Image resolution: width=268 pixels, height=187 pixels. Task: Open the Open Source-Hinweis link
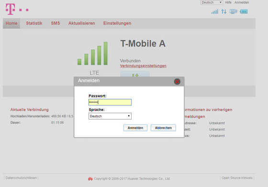click(x=237, y=178)
